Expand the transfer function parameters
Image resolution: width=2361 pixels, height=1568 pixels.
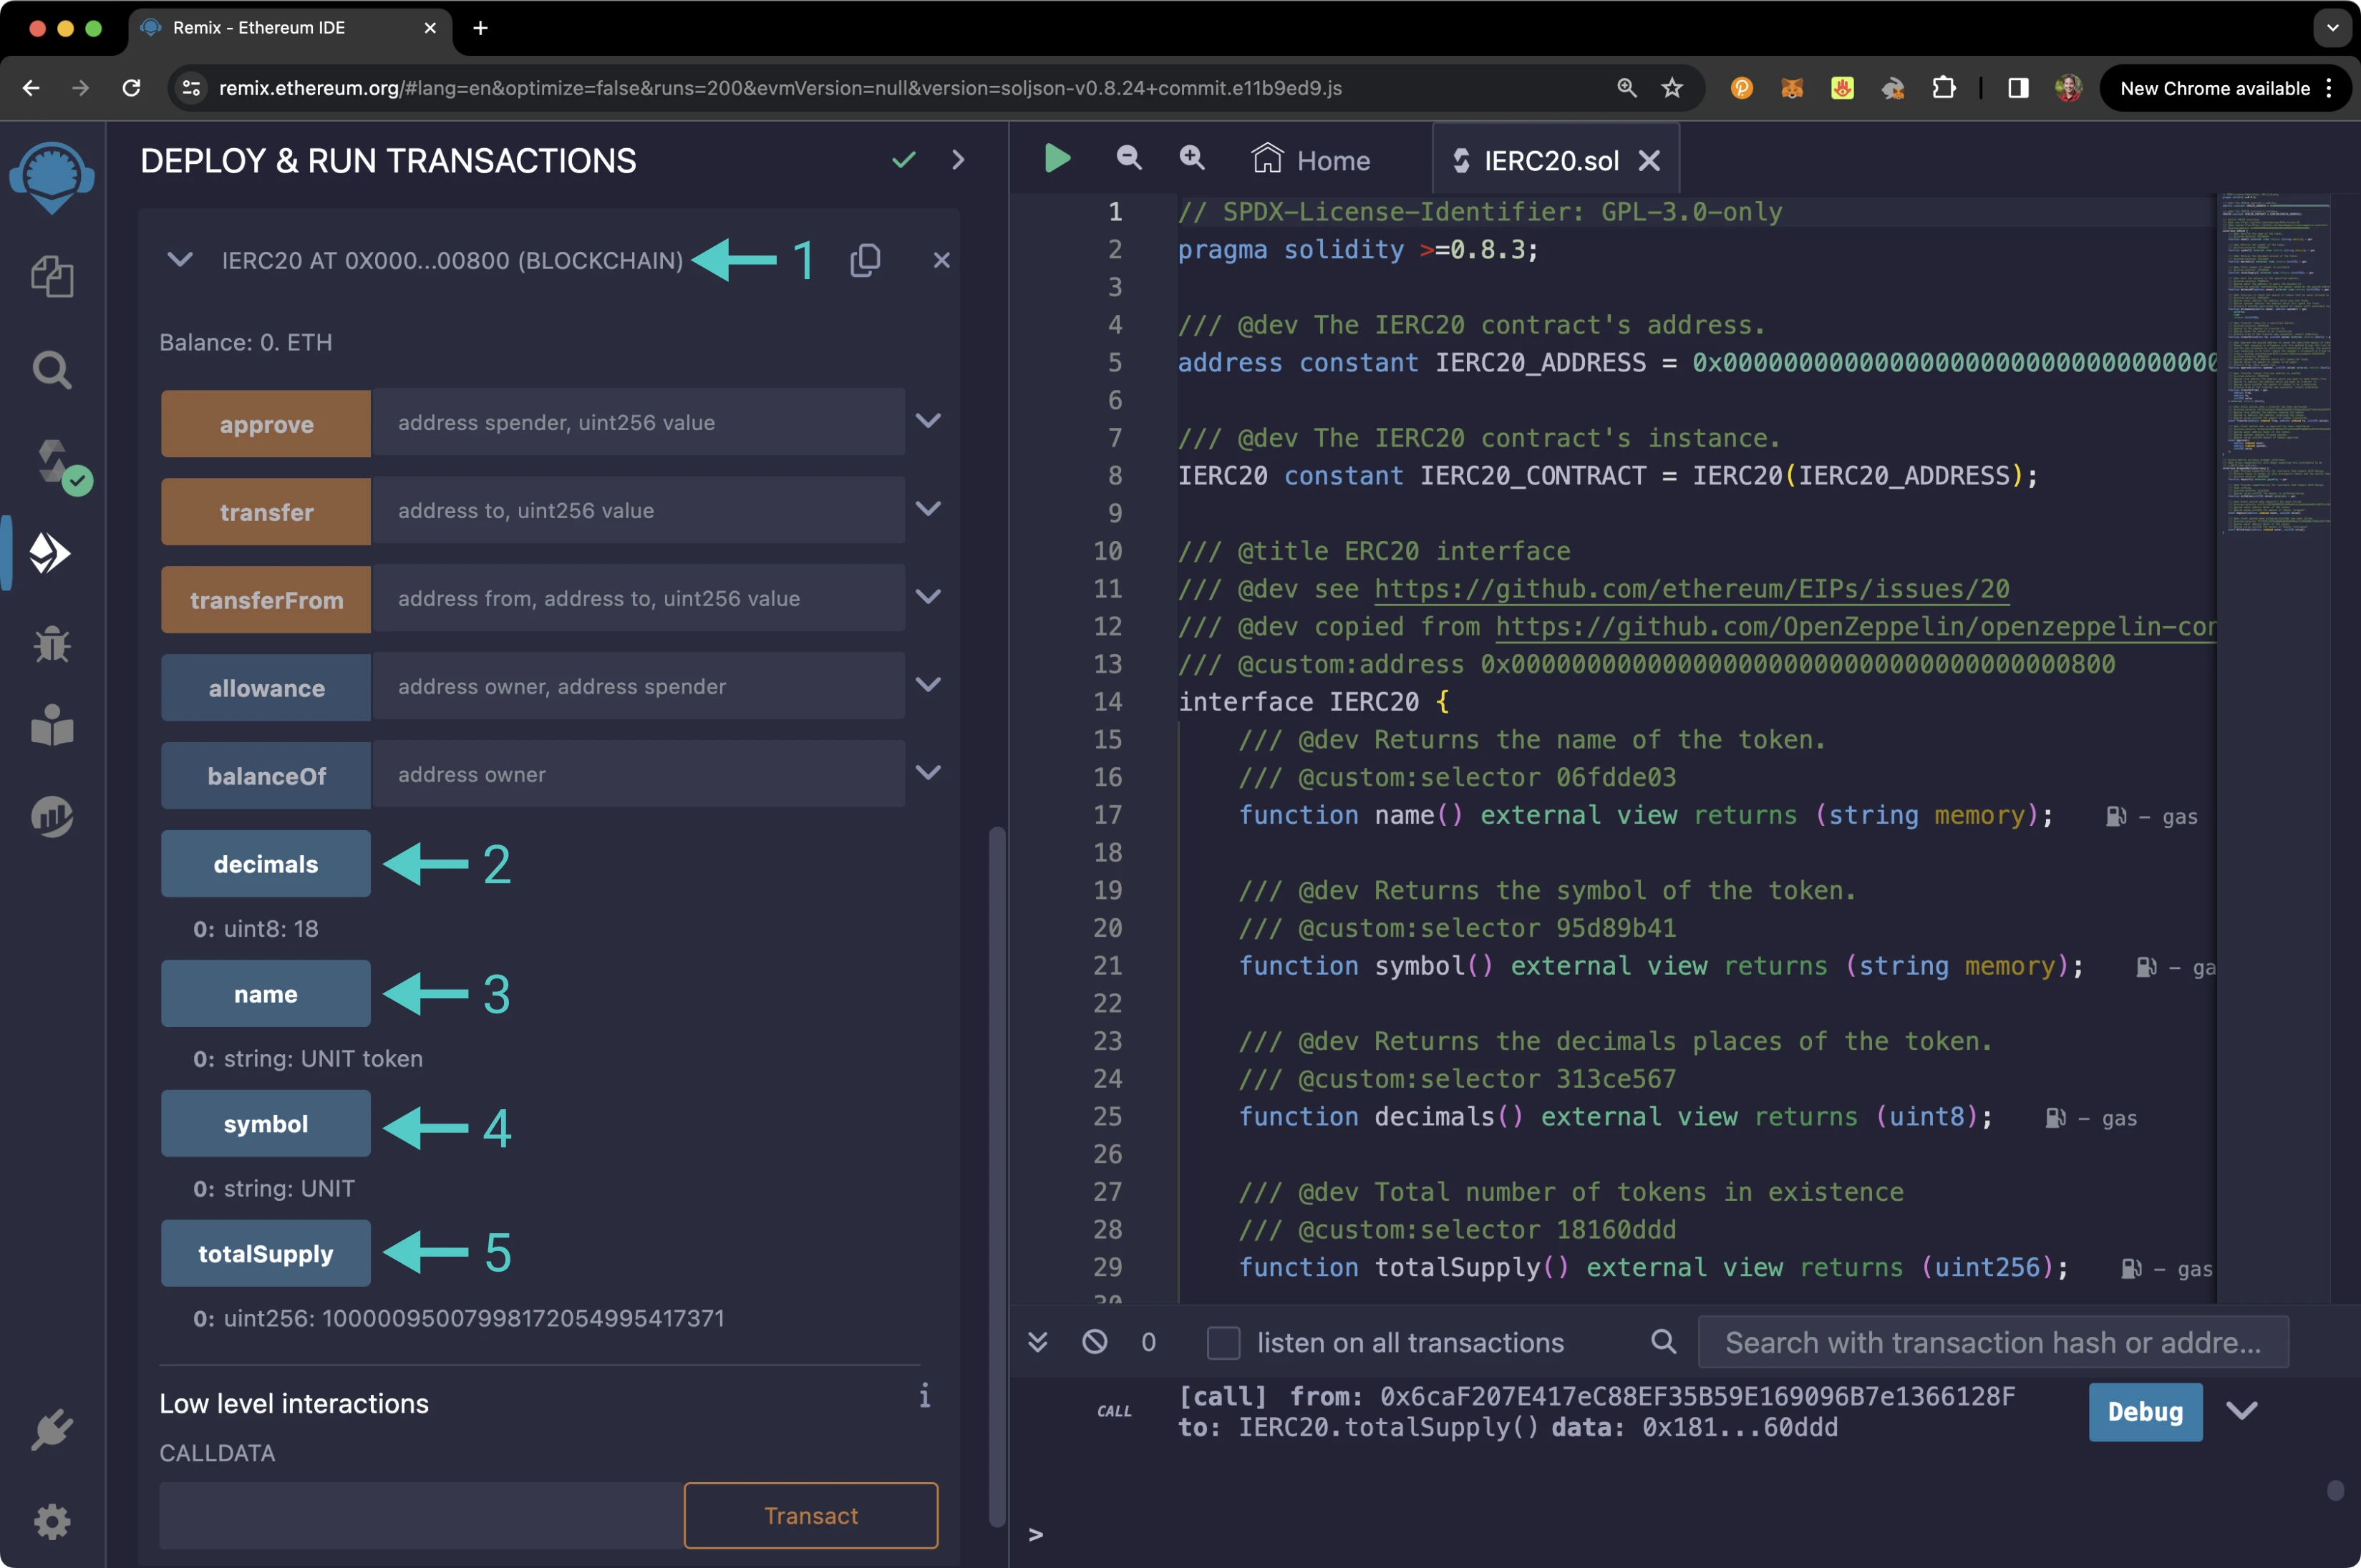coord(929,509)
